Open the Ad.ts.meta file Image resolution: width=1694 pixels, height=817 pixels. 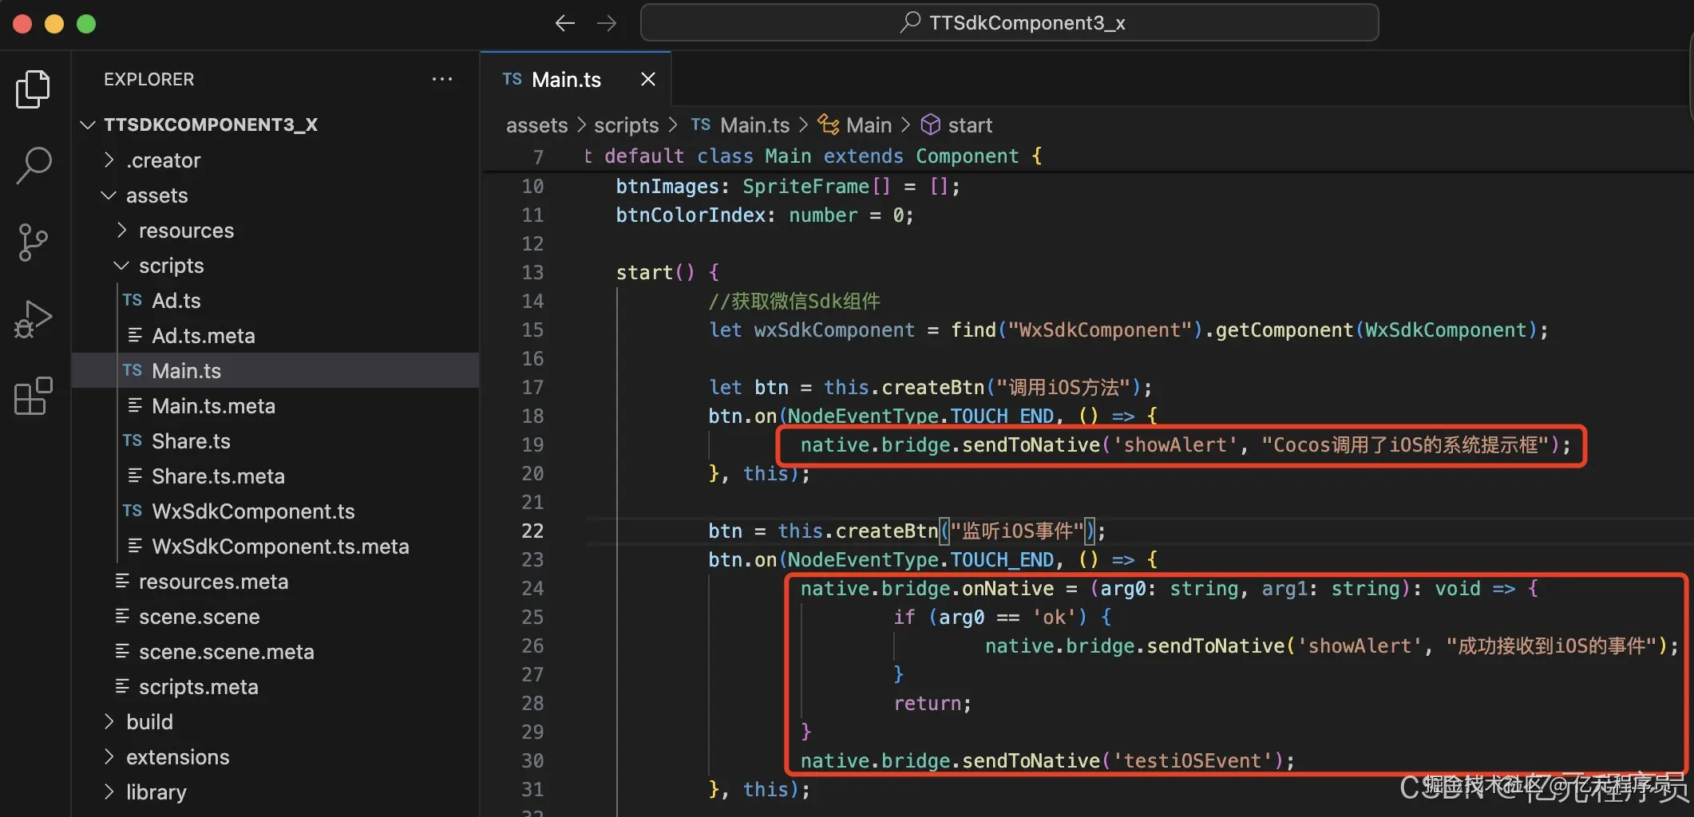click(x=275, y=336)
